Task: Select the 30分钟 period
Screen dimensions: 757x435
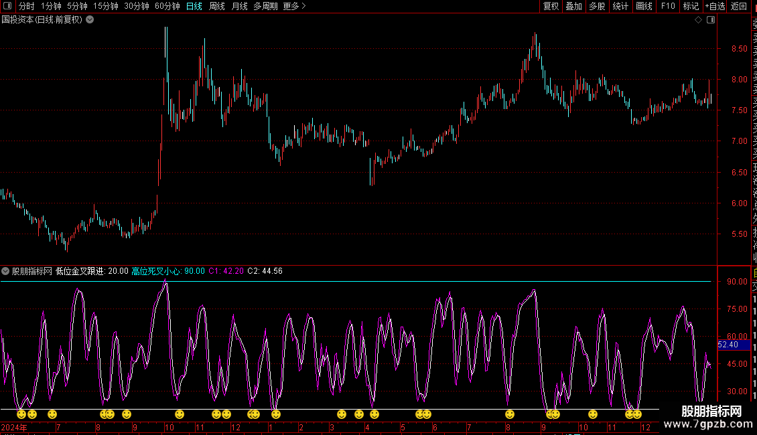Action: click(x=137, y=6)
